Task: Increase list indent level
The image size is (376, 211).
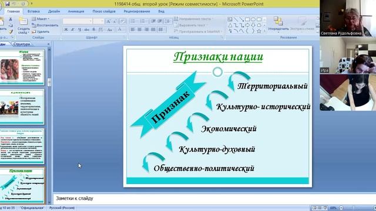Action: click(160, 21)
